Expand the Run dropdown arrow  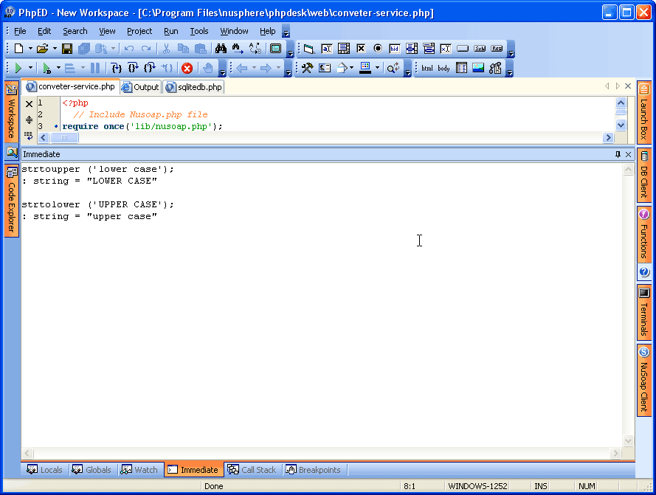pyautogui.click(x=30, y=69)
